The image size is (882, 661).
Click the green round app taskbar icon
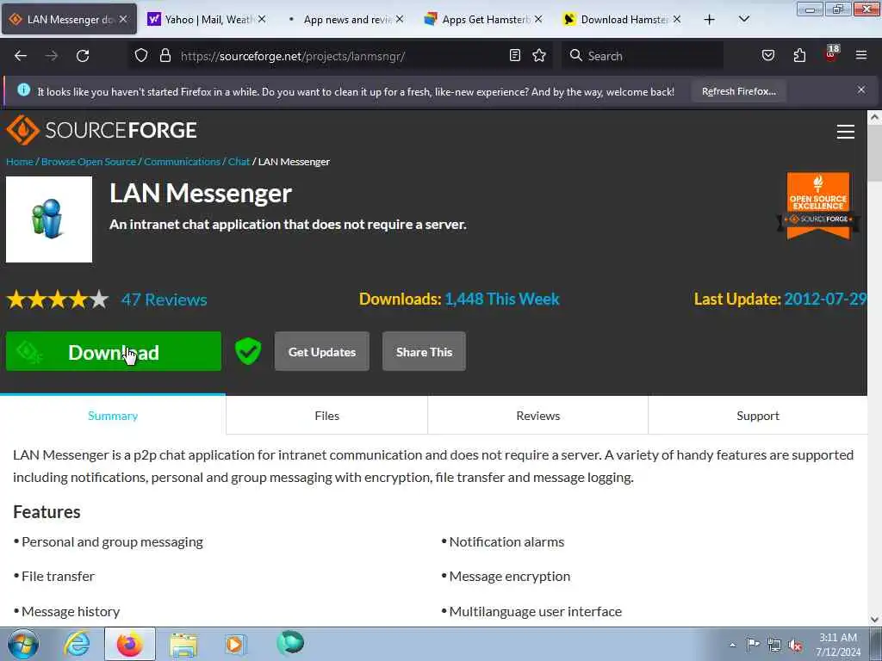tap(290, 642)
